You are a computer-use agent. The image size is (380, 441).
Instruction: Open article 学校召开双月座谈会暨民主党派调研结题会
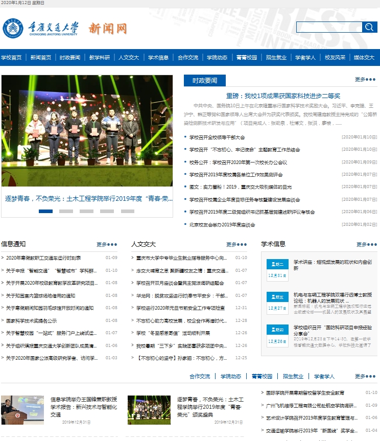point(180,283)
